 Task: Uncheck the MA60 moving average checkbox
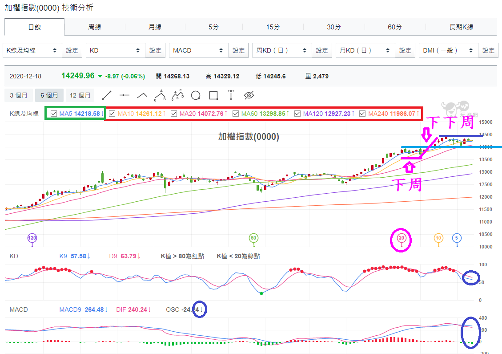tap(236, 114)
